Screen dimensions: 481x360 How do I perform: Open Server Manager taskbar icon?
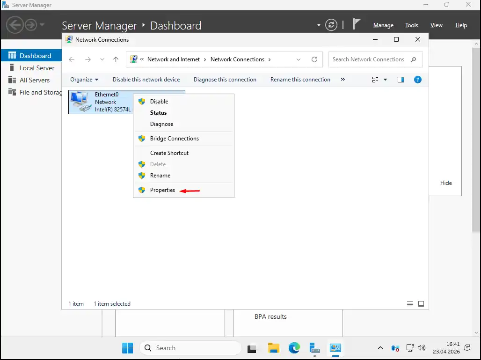click(x=315, y=348)
